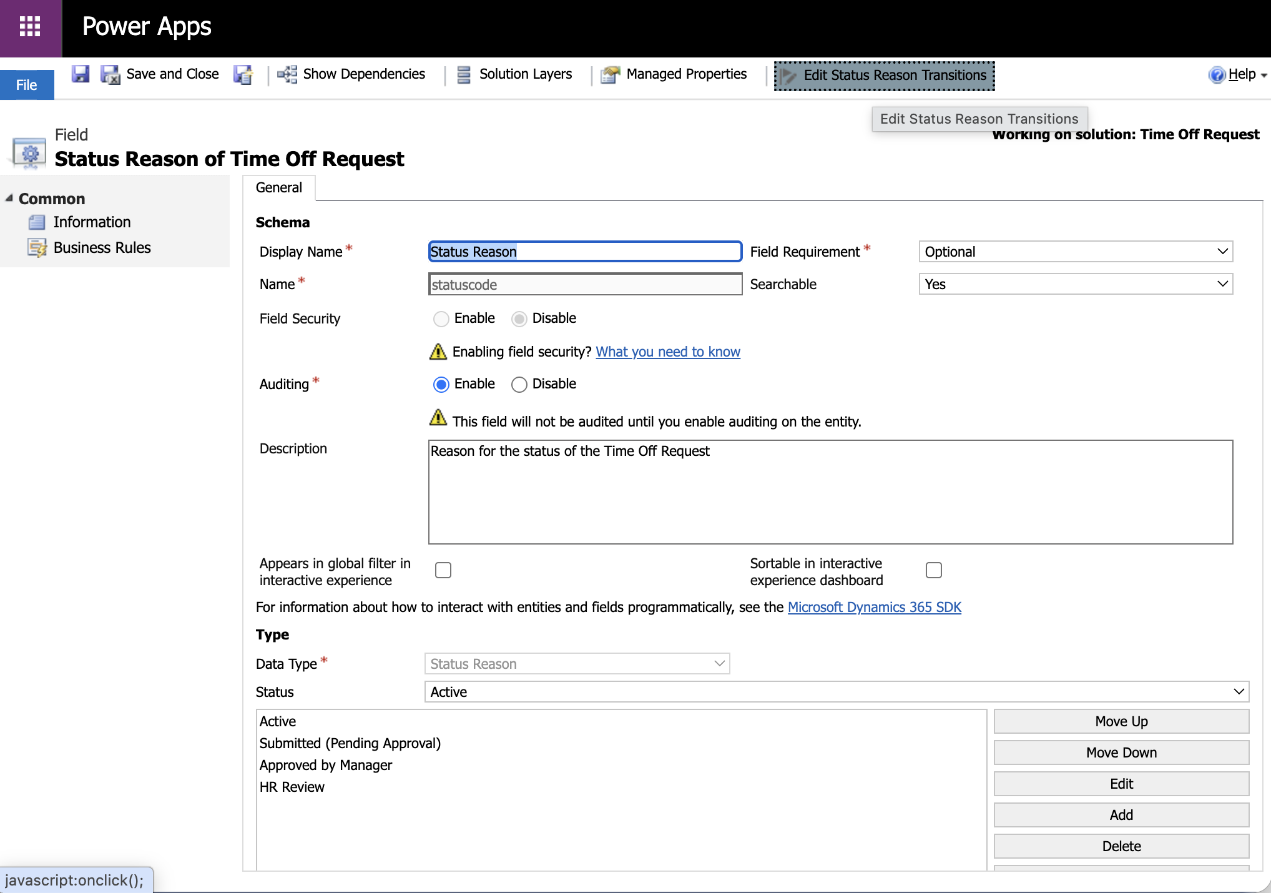Click the Move Up button
Screen dimensions: 1271x893
pyautogui.click(x=1121, y=721)
